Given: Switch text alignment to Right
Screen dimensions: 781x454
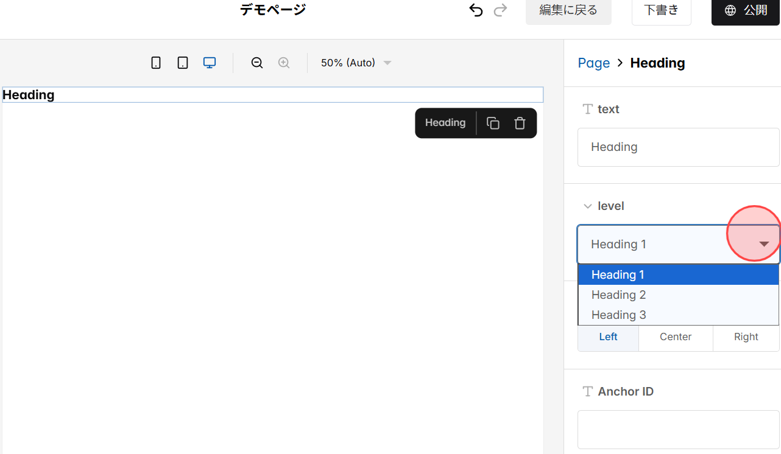Looking at the screenshot, I should click(x=746, y=337).
